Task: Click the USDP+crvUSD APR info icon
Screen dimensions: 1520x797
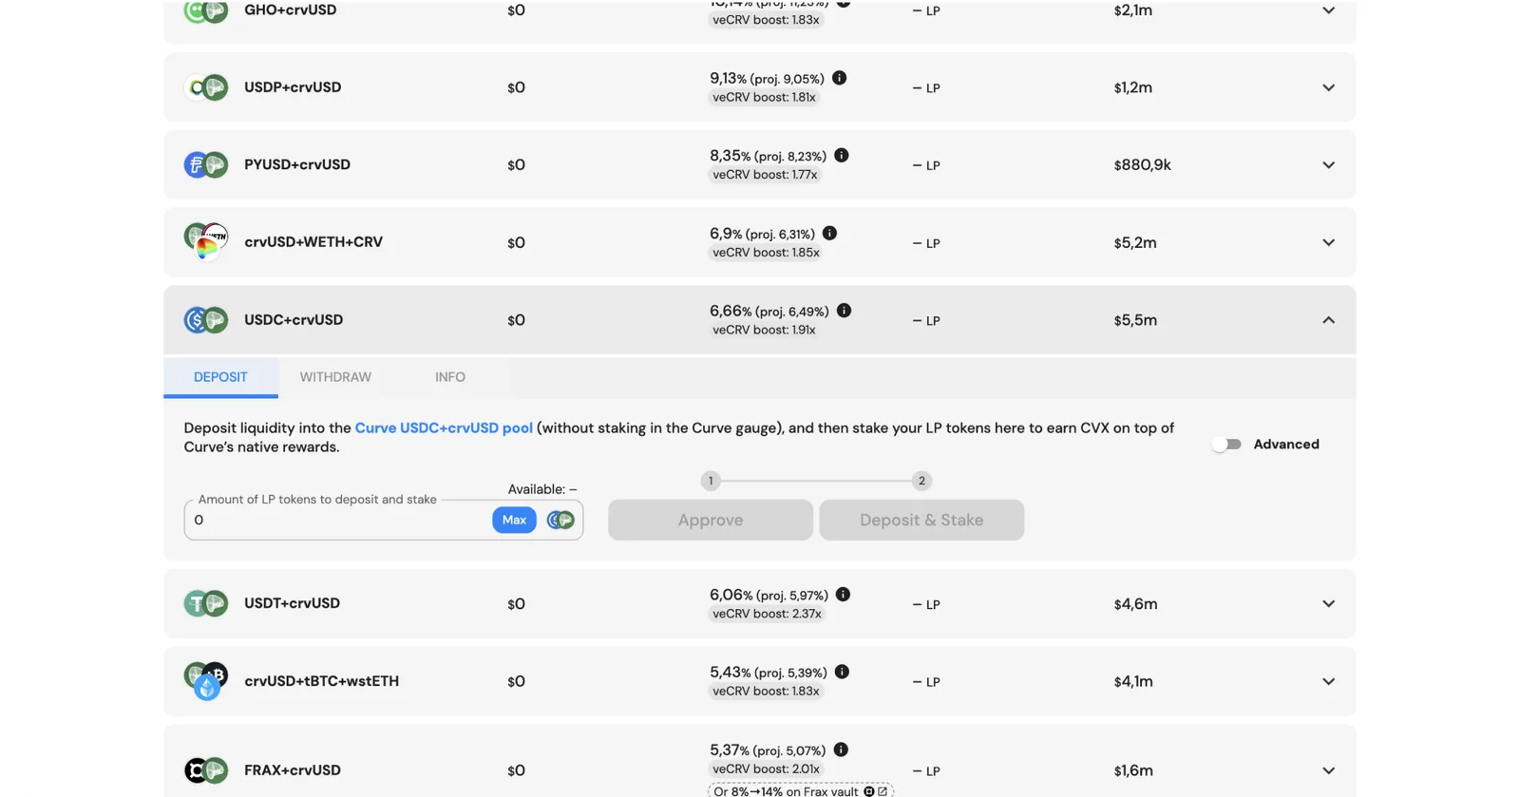Action: (839, 78)
